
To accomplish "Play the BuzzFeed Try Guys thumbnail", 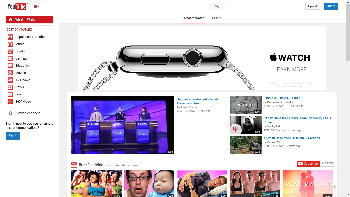I will tap(97, 184).
